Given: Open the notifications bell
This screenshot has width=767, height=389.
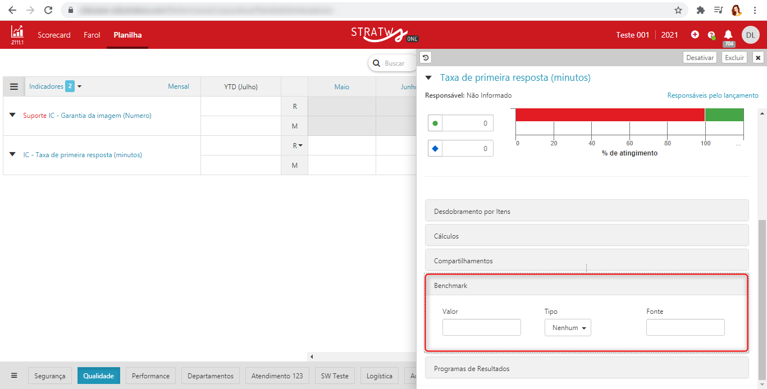Looking at the screenshot, I should pyautogui.click(x=728, y=35).
